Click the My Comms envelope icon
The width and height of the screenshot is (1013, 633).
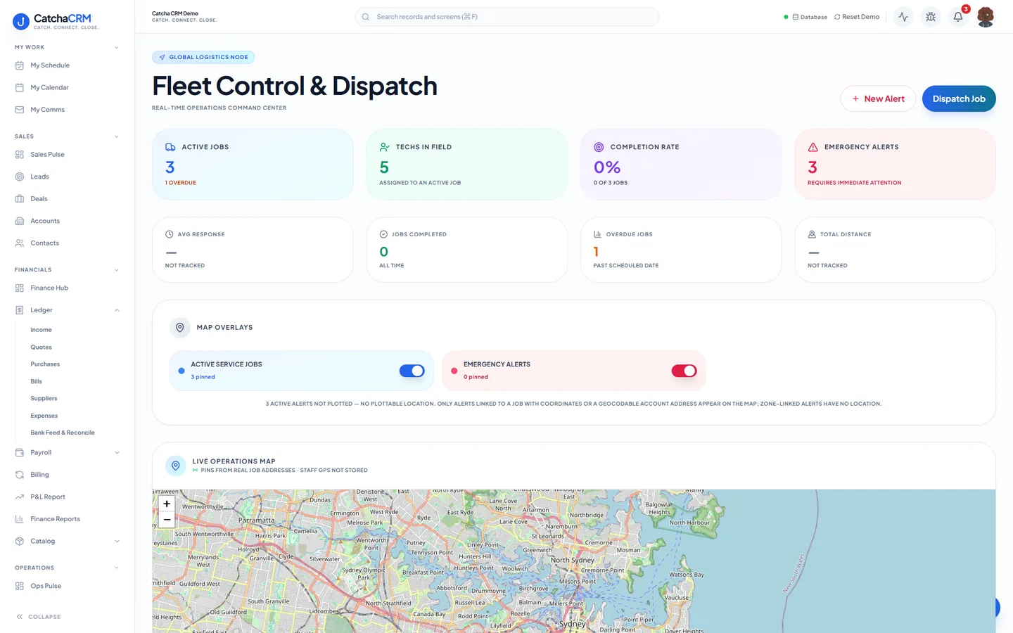point(20,110)
